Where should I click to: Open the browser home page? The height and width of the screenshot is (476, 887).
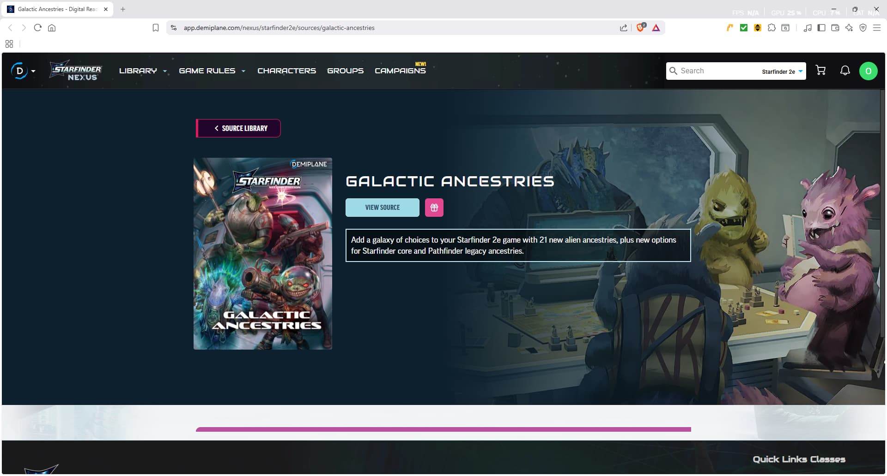pyautogui.click(x=52, y=28)
